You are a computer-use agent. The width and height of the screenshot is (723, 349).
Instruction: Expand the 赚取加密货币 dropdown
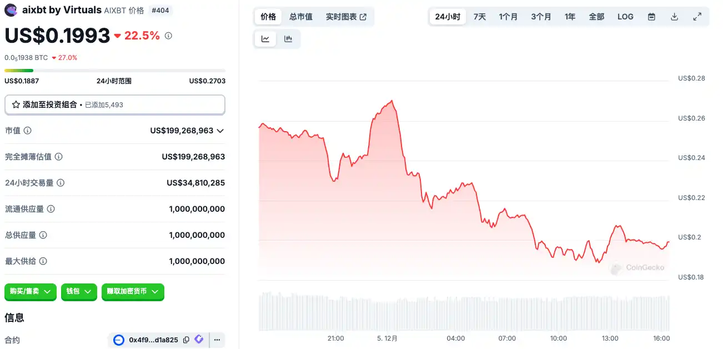point(133,291)
